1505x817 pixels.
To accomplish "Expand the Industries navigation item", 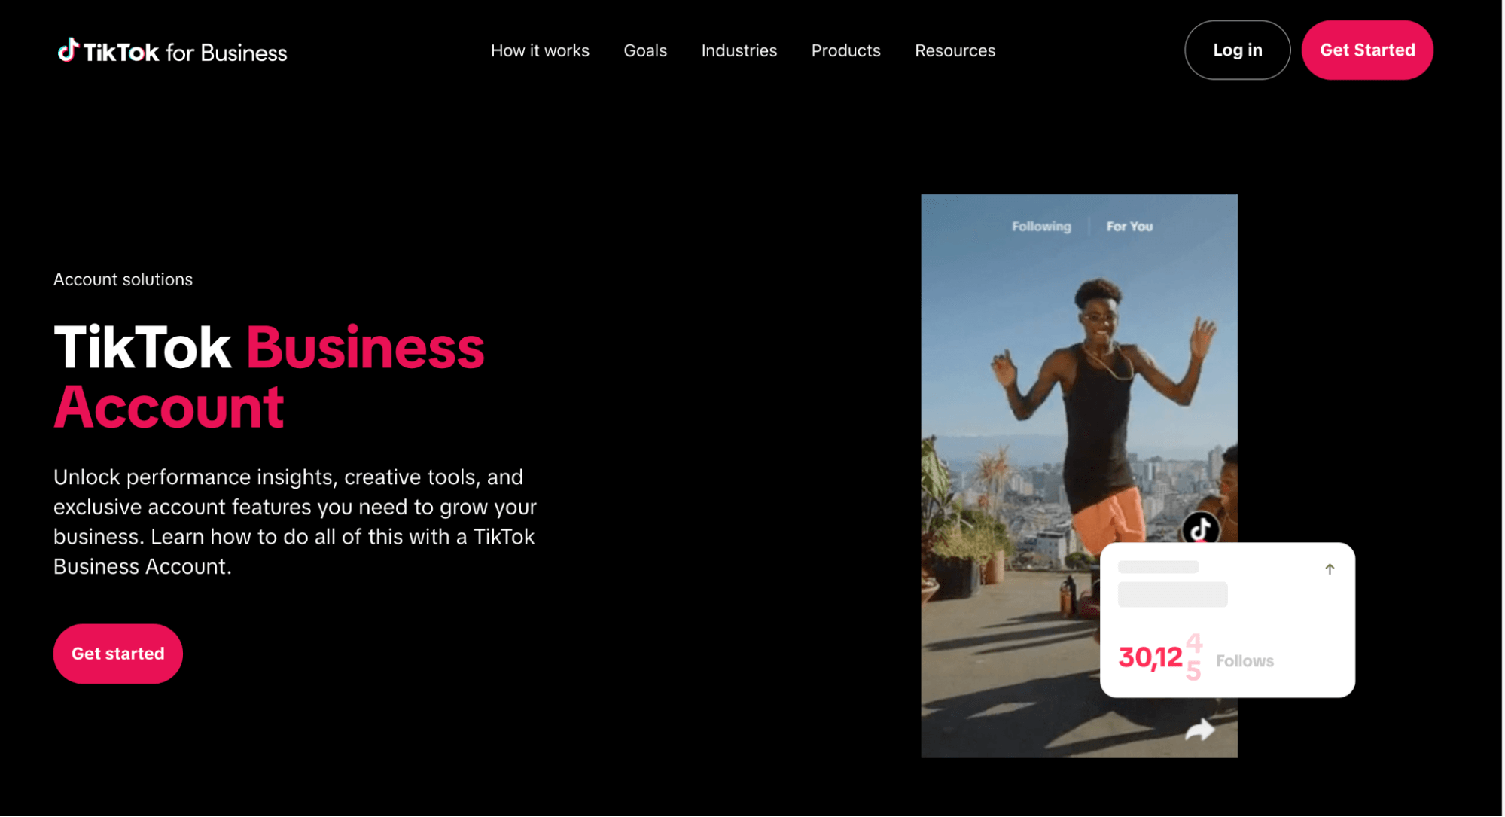I will click(740, 50).
